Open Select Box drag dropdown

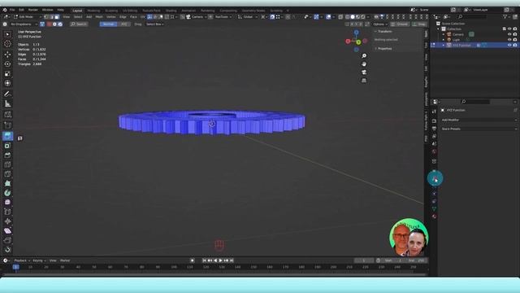(x=155, y=24)
